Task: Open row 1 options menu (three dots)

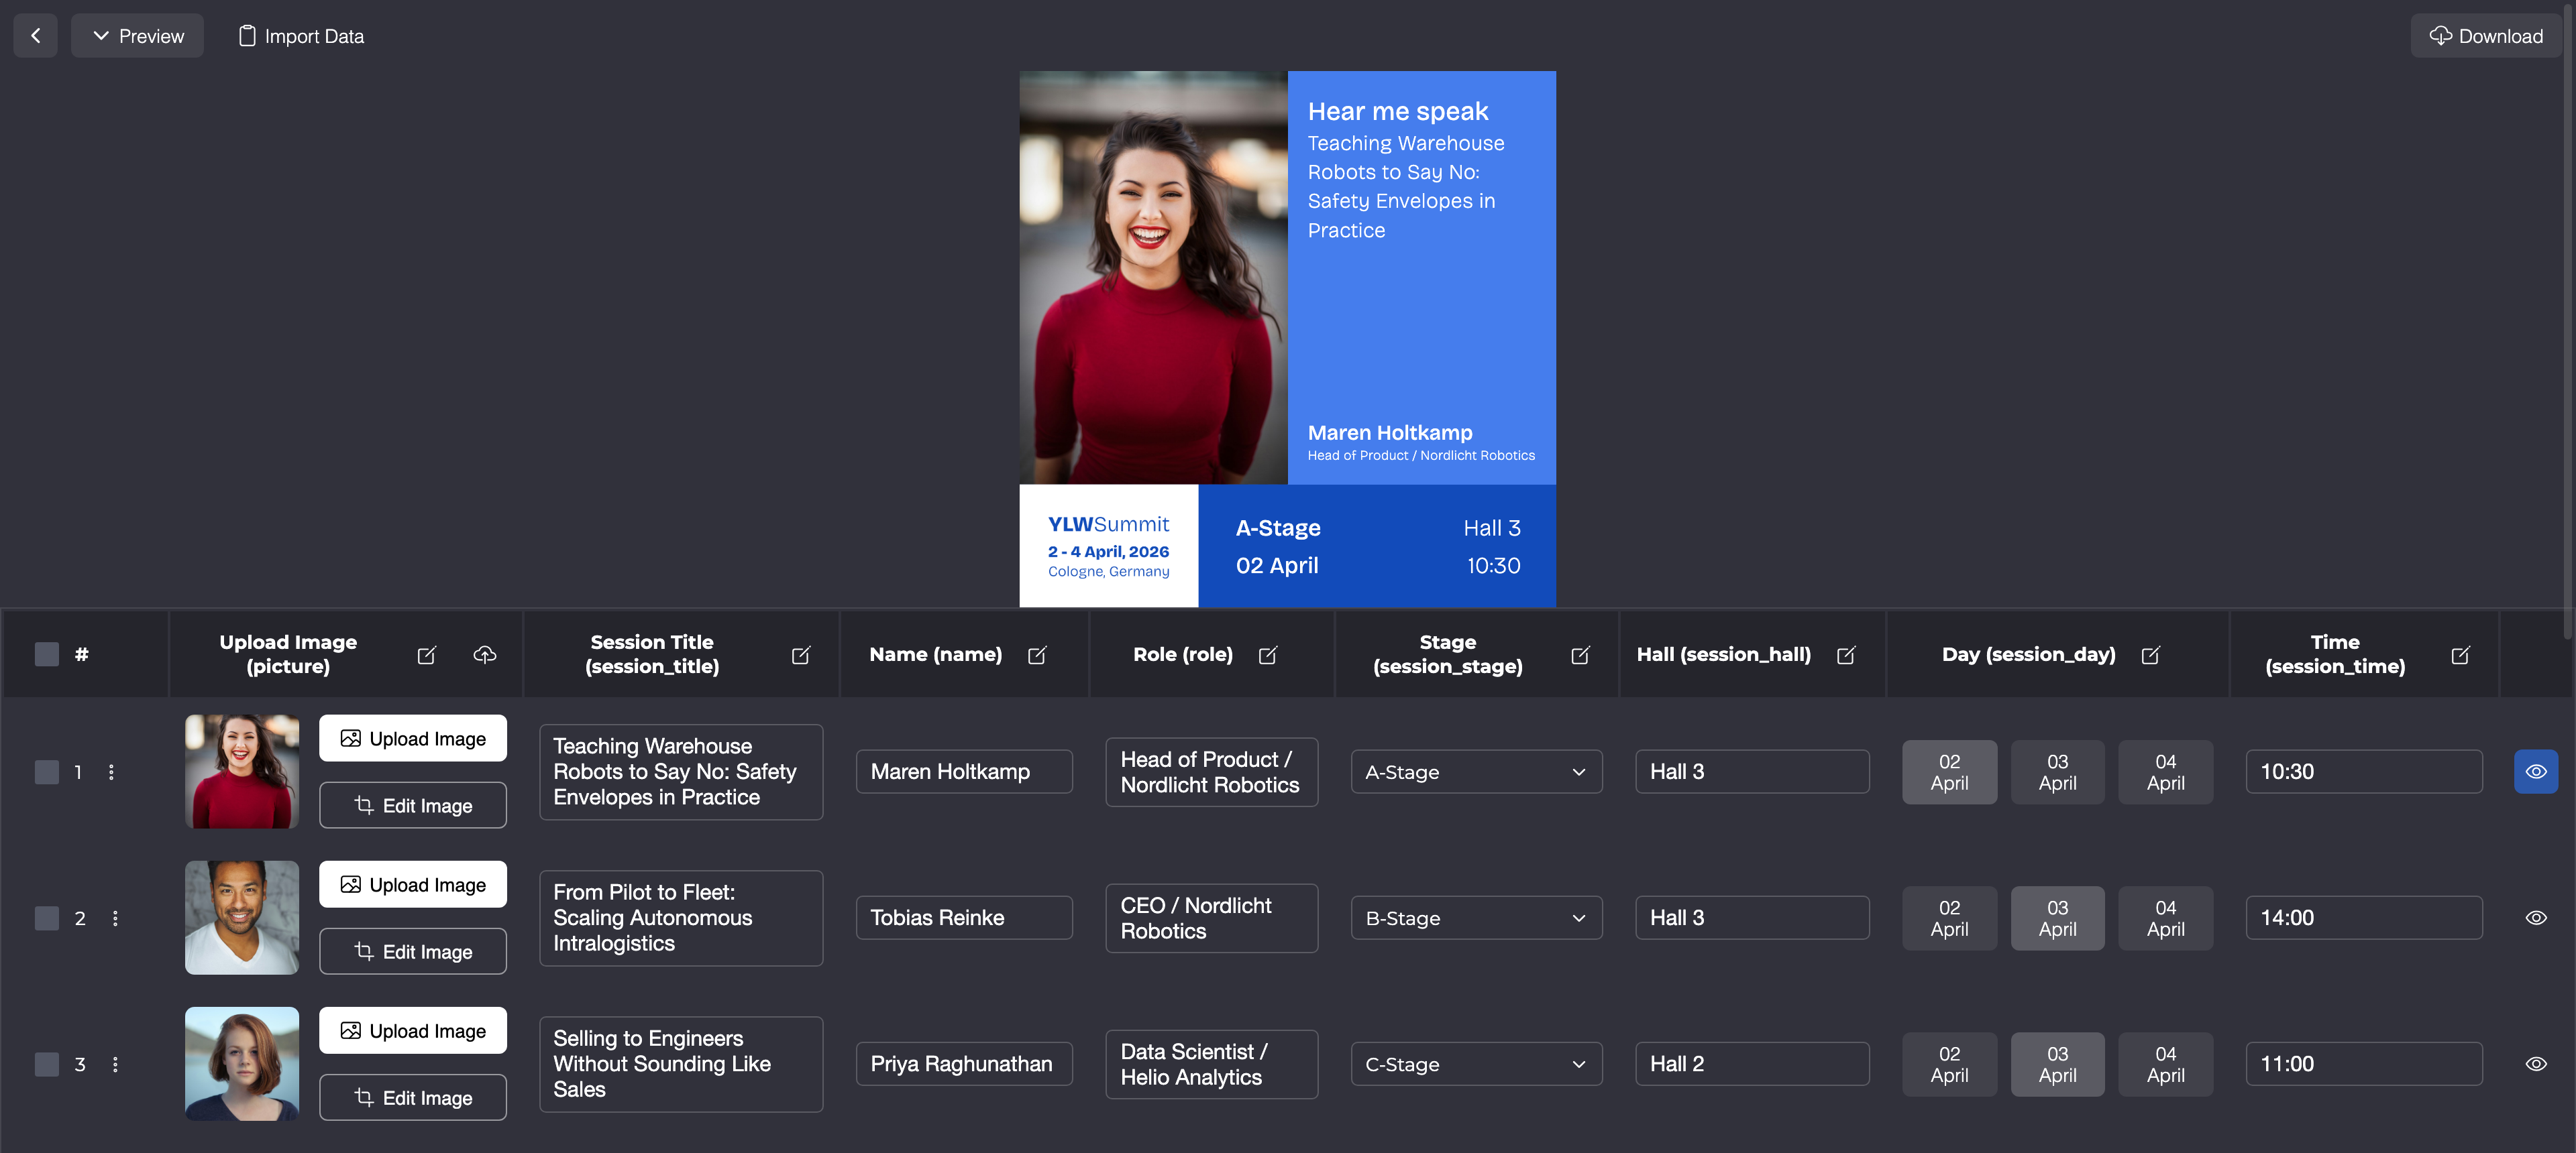Action: coord(111,772)
